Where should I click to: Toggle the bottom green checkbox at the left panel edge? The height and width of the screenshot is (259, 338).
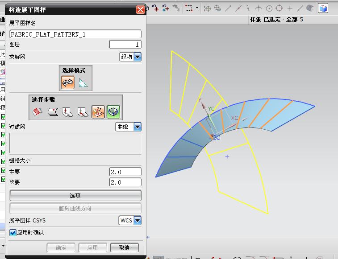(x=3, y=179)
